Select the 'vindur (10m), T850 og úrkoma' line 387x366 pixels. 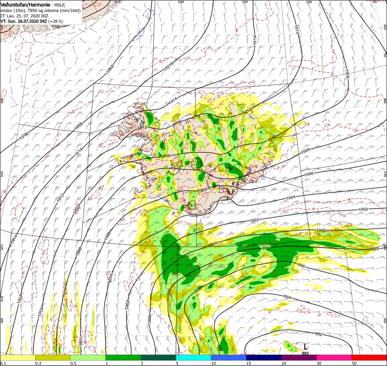pos(41,10)
